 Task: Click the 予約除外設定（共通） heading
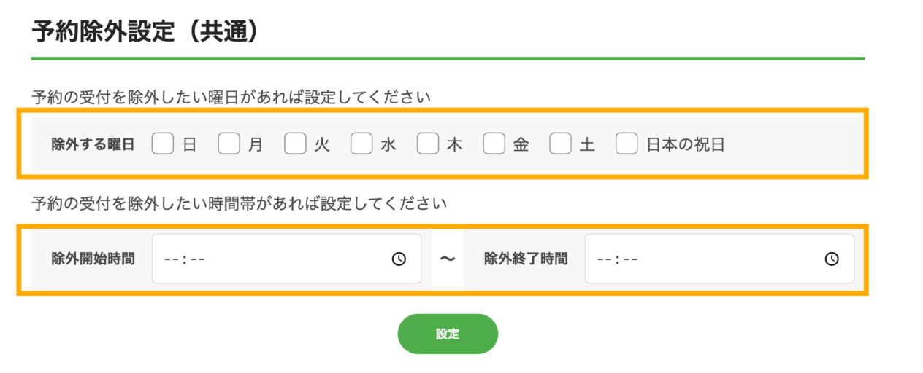pyautogui.click(x=146, y=32)
